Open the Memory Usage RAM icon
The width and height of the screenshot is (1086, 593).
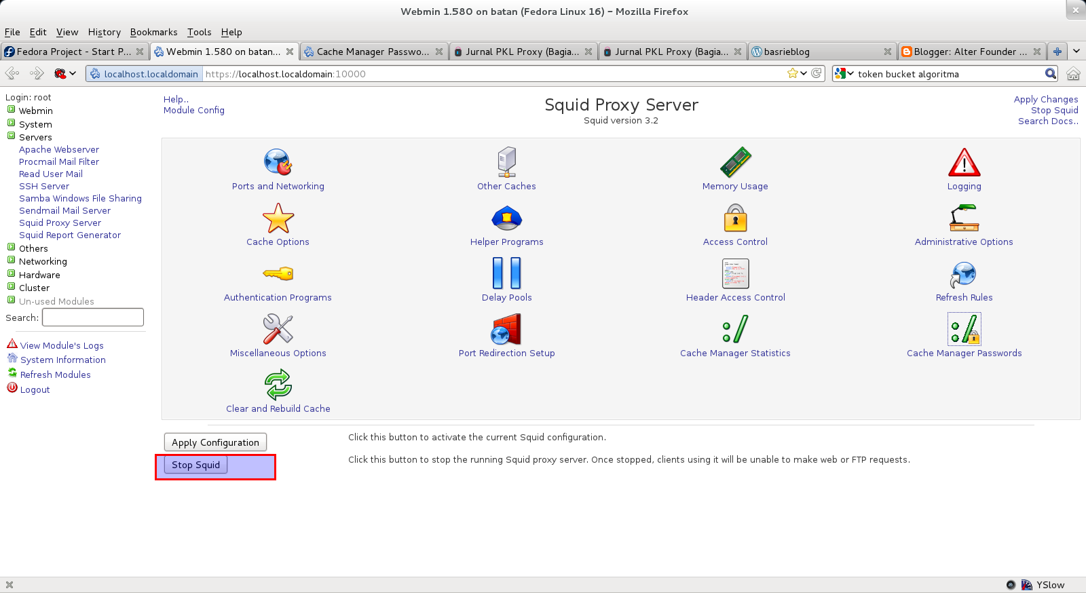coord(735,162)
